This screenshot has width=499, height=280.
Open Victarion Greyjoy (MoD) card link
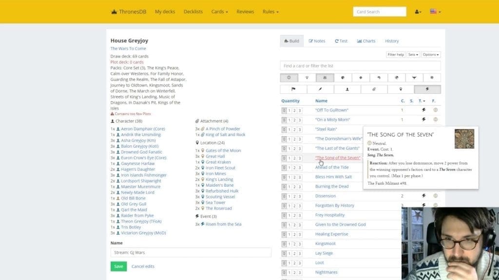(143, 233)
